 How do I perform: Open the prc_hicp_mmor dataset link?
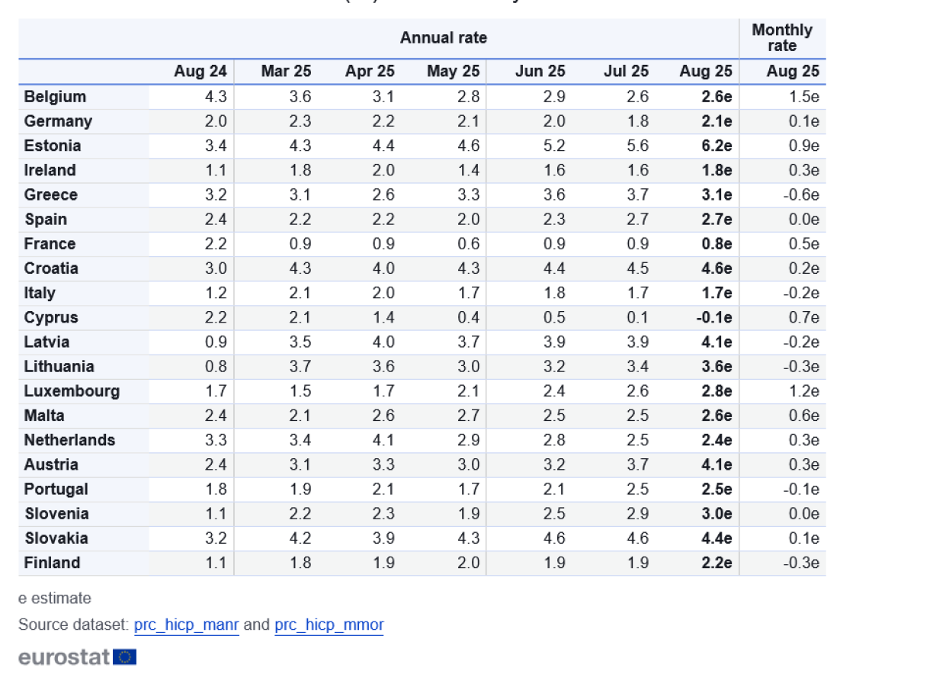coord(329,625)
